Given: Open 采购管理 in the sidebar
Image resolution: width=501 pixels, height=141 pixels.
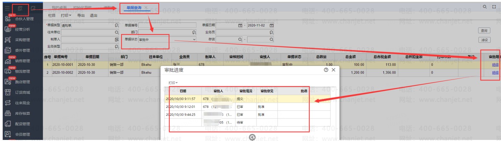Looking at the screenshot, I should [x=23, y=40].
